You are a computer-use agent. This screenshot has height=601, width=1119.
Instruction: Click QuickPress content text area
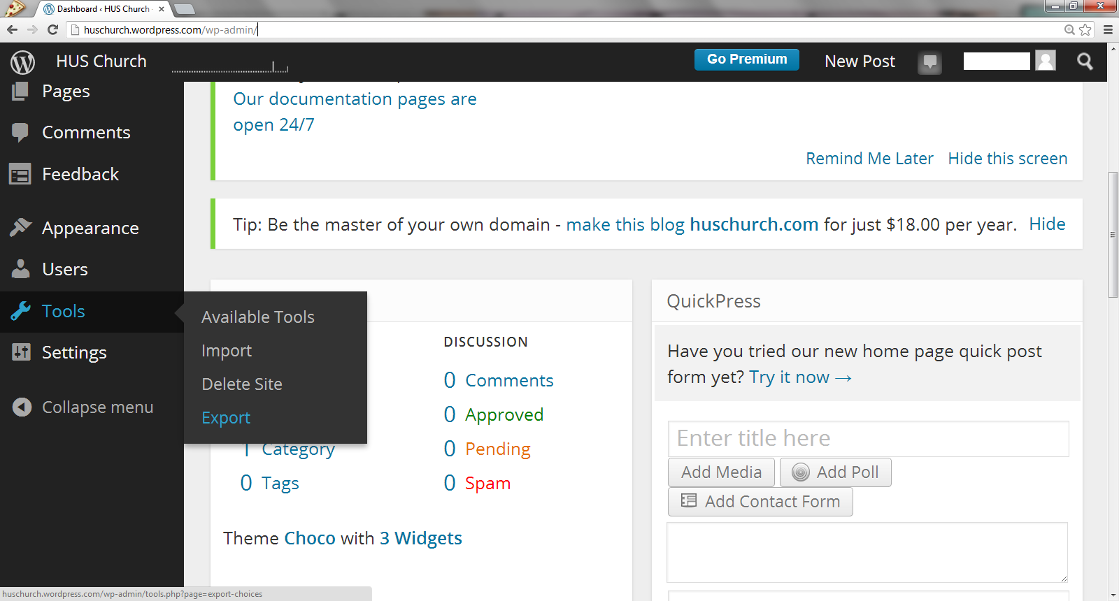867,552
